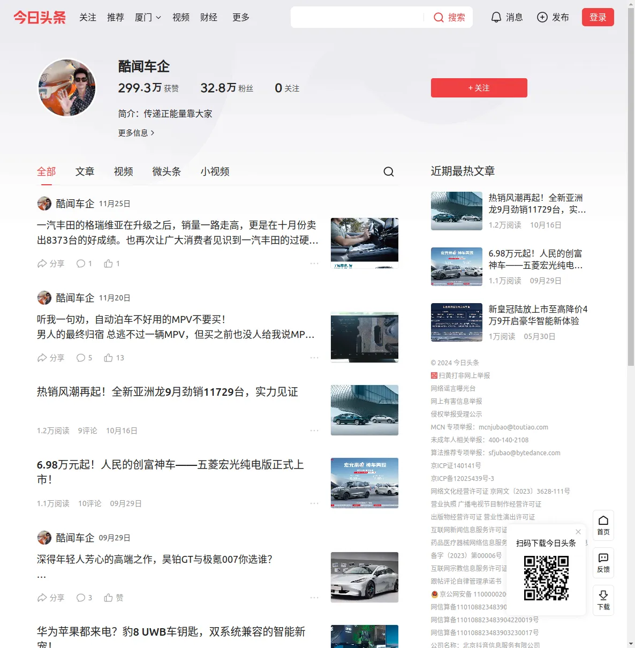Expand the 厦门 city dropdown

point(148,17)
